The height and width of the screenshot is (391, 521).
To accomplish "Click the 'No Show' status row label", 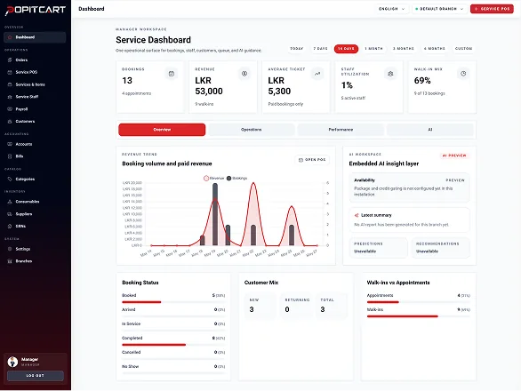I will pos(130,366).
